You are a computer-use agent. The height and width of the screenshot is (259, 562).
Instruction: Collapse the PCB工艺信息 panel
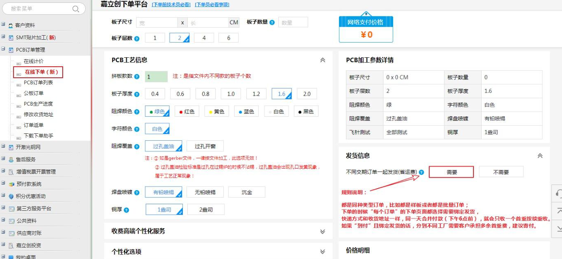click(323, 60)
